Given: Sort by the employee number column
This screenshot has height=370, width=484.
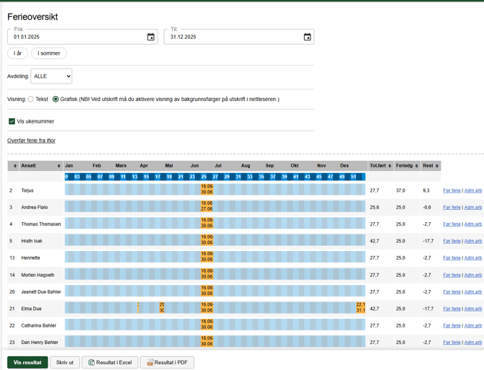Looking at the screenshot, I should [x=13, y=166].
